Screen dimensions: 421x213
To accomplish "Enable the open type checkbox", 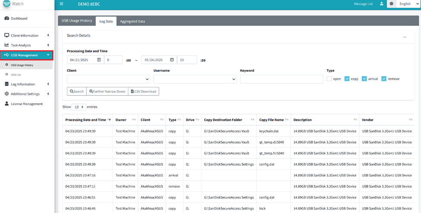I will coord(329,79).
